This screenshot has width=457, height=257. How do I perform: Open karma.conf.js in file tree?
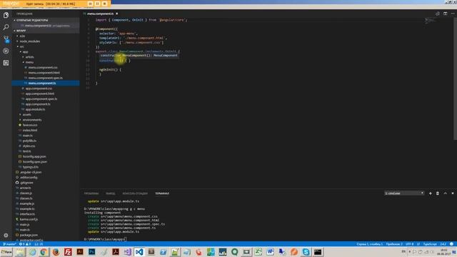pos(29,219)
